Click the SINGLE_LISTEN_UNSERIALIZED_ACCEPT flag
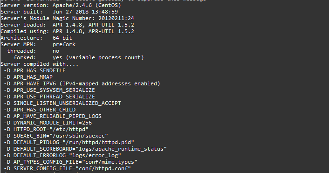The width and height of the screenshot is (329, 173). click(67, 103)
